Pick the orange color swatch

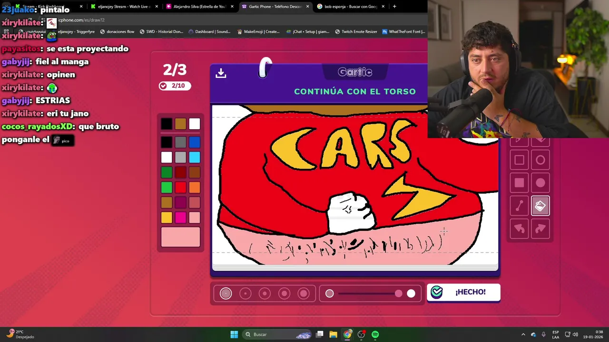(194, 188)
